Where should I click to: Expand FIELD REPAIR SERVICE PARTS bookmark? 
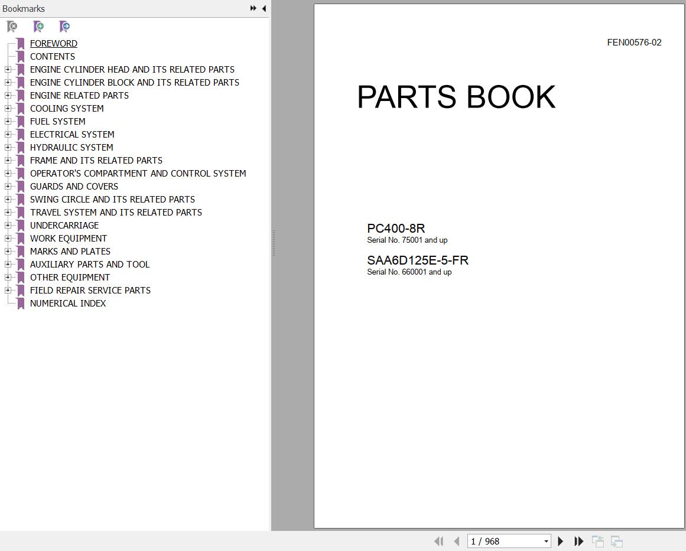click(x=8, y=291)
